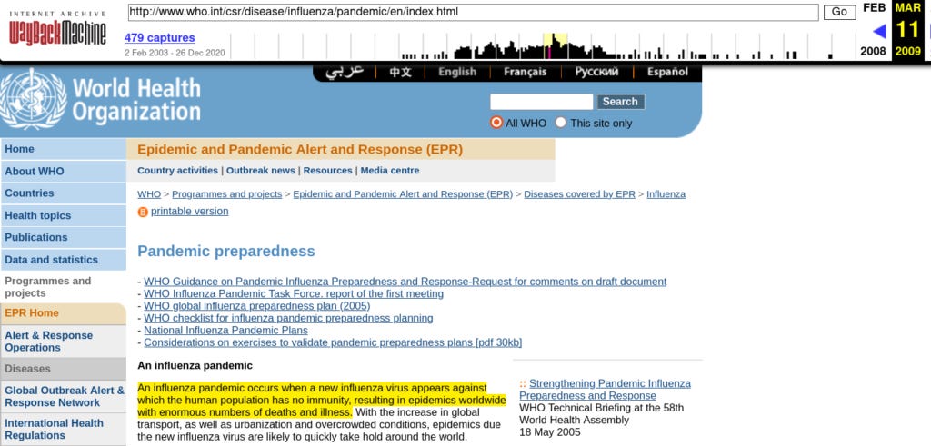Open Programmes and projects sidebar item
Viewport: 931px width, 446px height.
click(x=63, y=287)
